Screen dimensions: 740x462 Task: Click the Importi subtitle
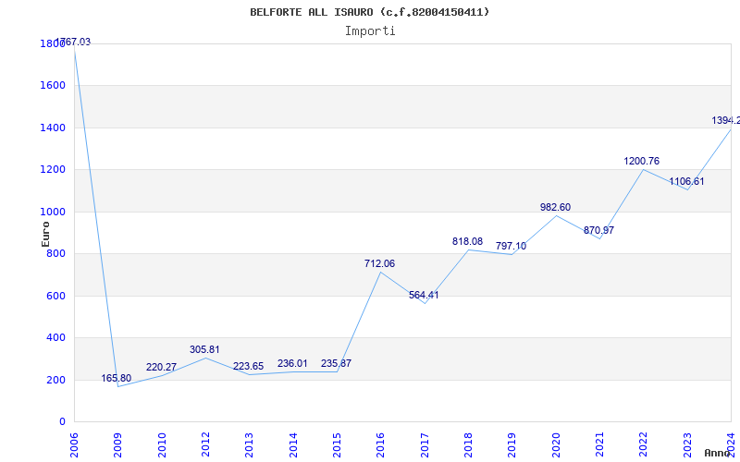coord(370,31)
